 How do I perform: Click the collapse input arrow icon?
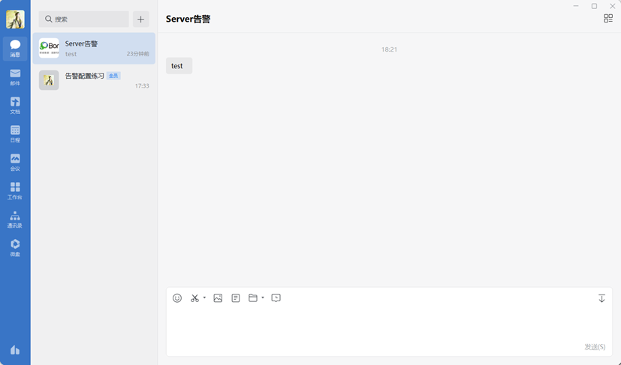click(x=601, y=298)
